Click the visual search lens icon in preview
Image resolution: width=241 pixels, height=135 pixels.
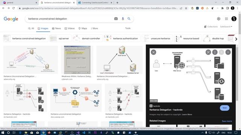pos(208,52)
